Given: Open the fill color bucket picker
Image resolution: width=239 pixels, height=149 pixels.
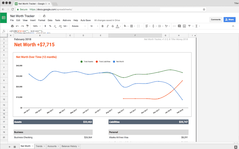Looking at the screenshot, I should [x=126, y=26].
